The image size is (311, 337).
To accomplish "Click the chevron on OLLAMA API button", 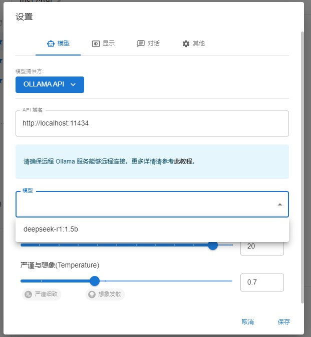I will [x=73, y=84].
